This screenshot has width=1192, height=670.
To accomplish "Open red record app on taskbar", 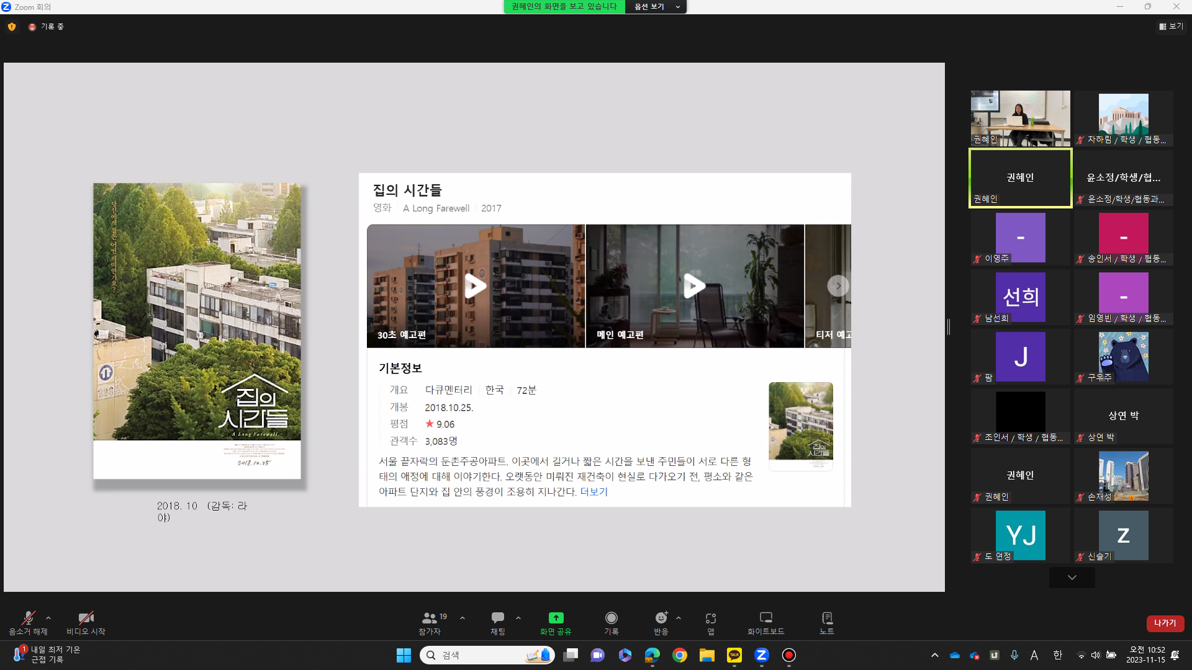I will [789, 655].
